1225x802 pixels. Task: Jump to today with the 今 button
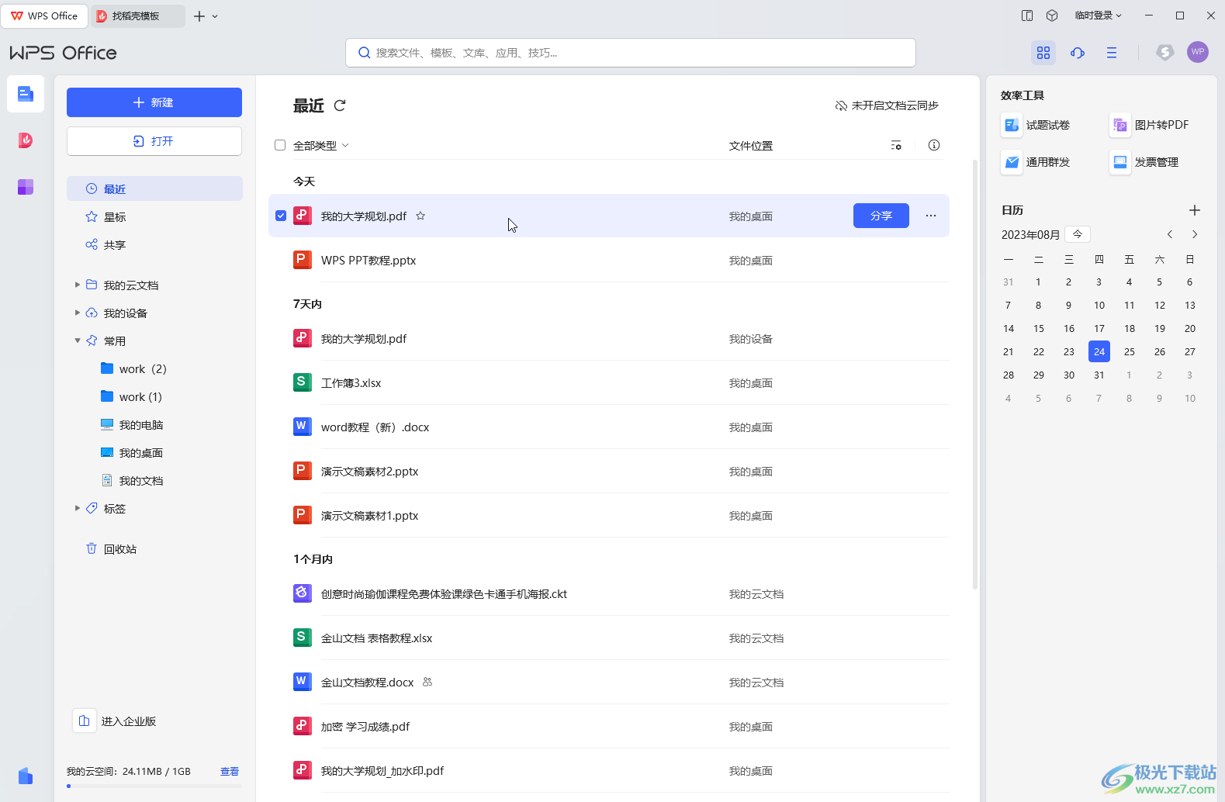click(1078, 234)
